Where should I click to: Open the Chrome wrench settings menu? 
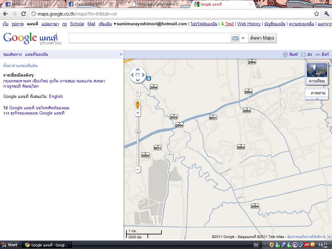(x=326, y=14)
